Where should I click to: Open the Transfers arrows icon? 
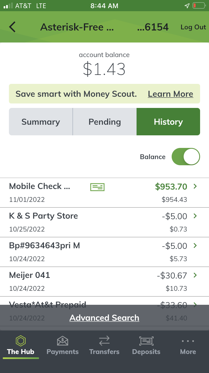click(104, 341)
